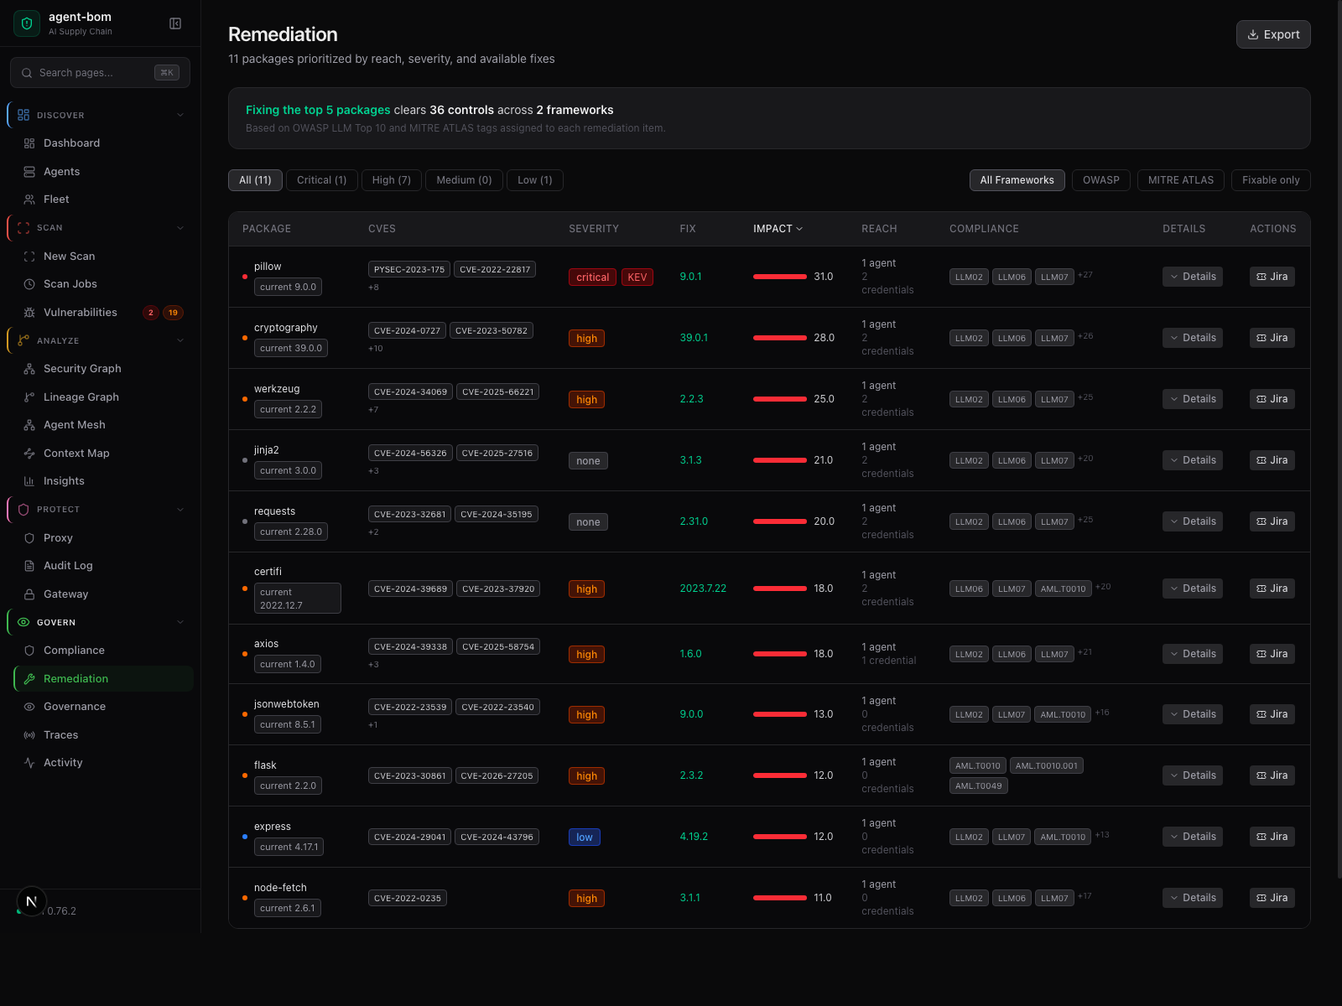The height and width of the screenshot is (1006, 1342).
Task: Click the Fleet sidebar icon
Action: coord(29,200)
